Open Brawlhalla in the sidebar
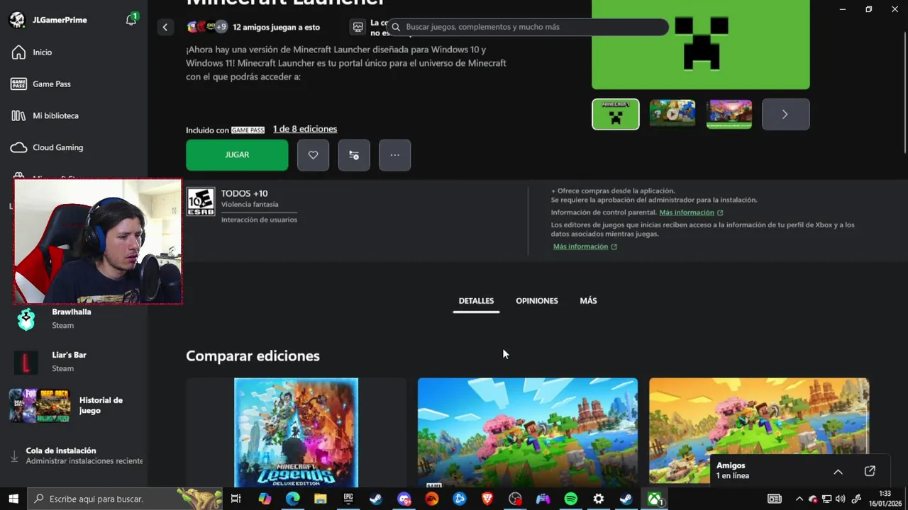The image size is (908, 510). (x=73, y=319)
